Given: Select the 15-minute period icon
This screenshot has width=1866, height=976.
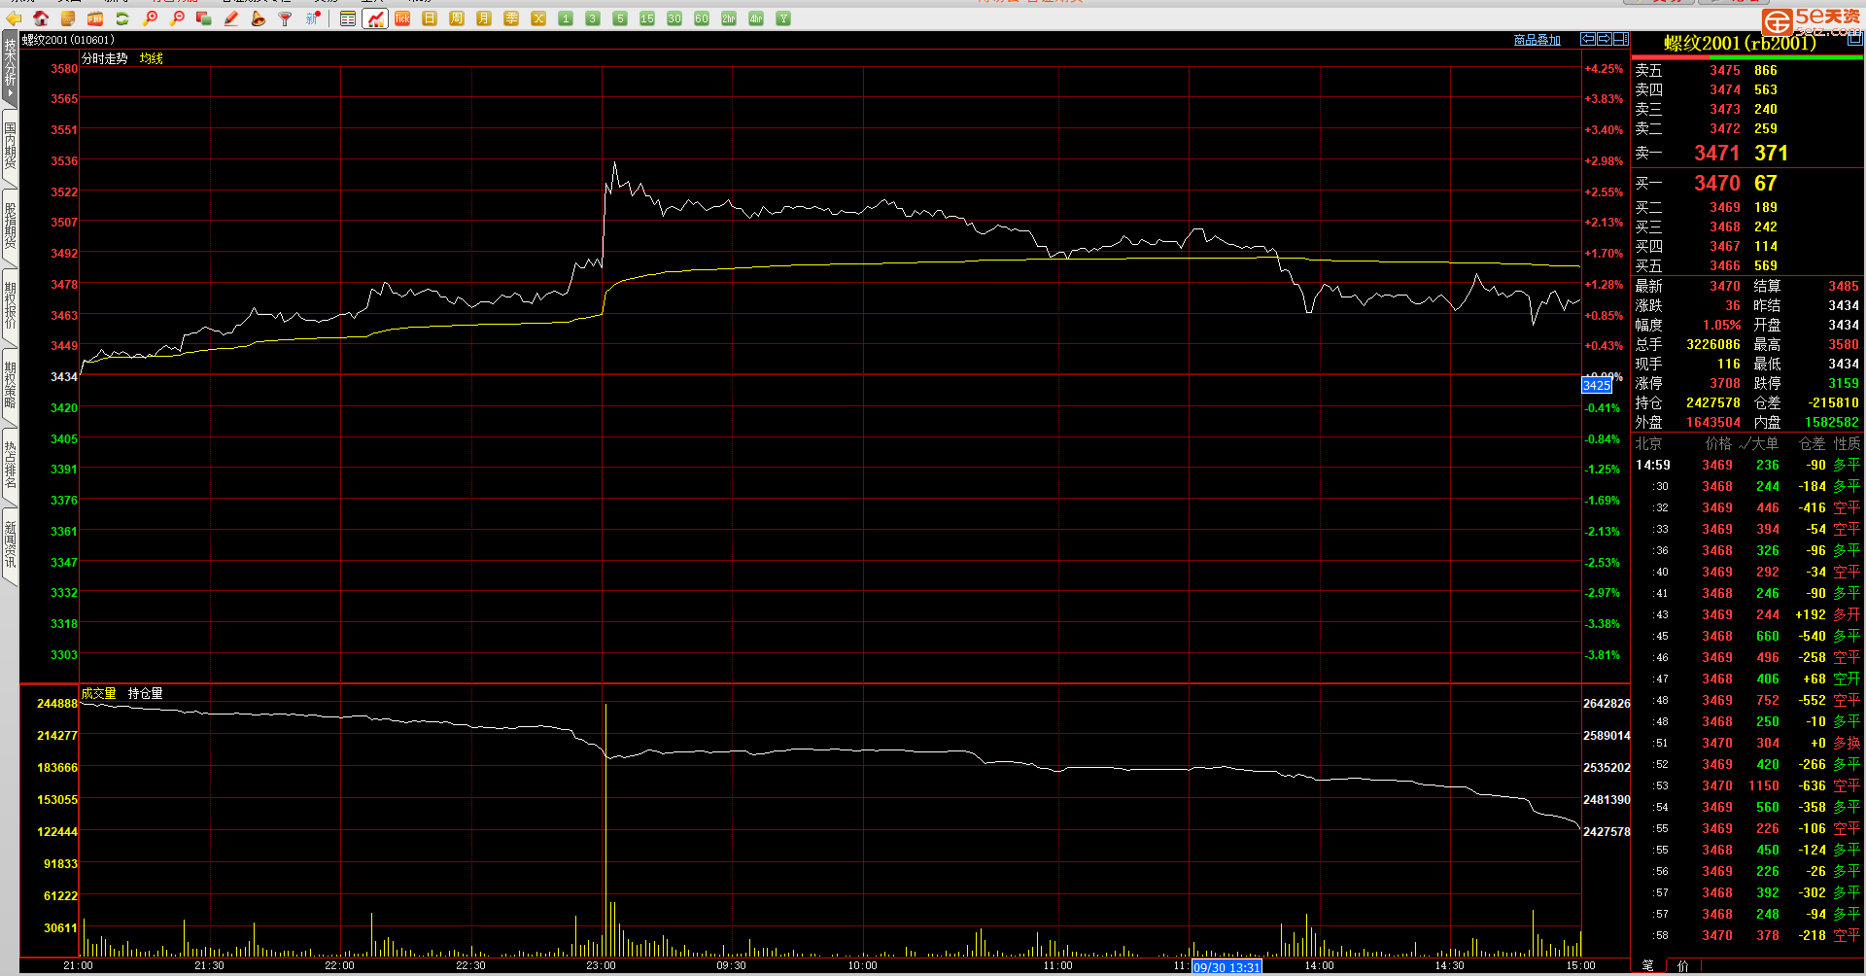Looking at the screenshot, I should [647, 18].
